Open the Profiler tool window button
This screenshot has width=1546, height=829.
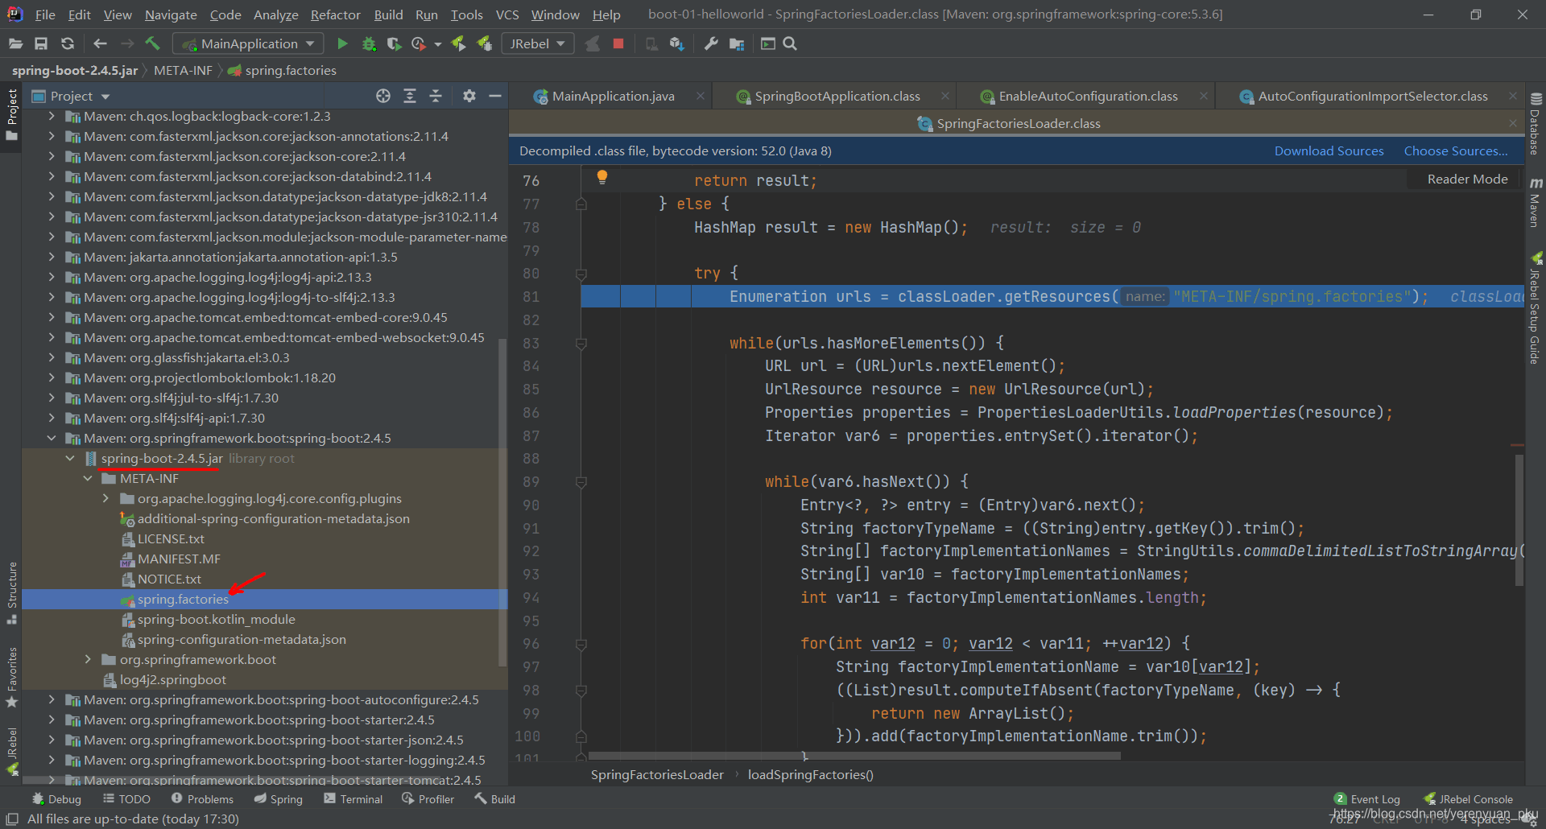point(428,798)
